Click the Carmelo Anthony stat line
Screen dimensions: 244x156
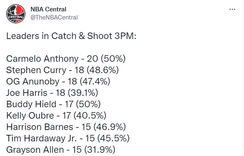66,59
